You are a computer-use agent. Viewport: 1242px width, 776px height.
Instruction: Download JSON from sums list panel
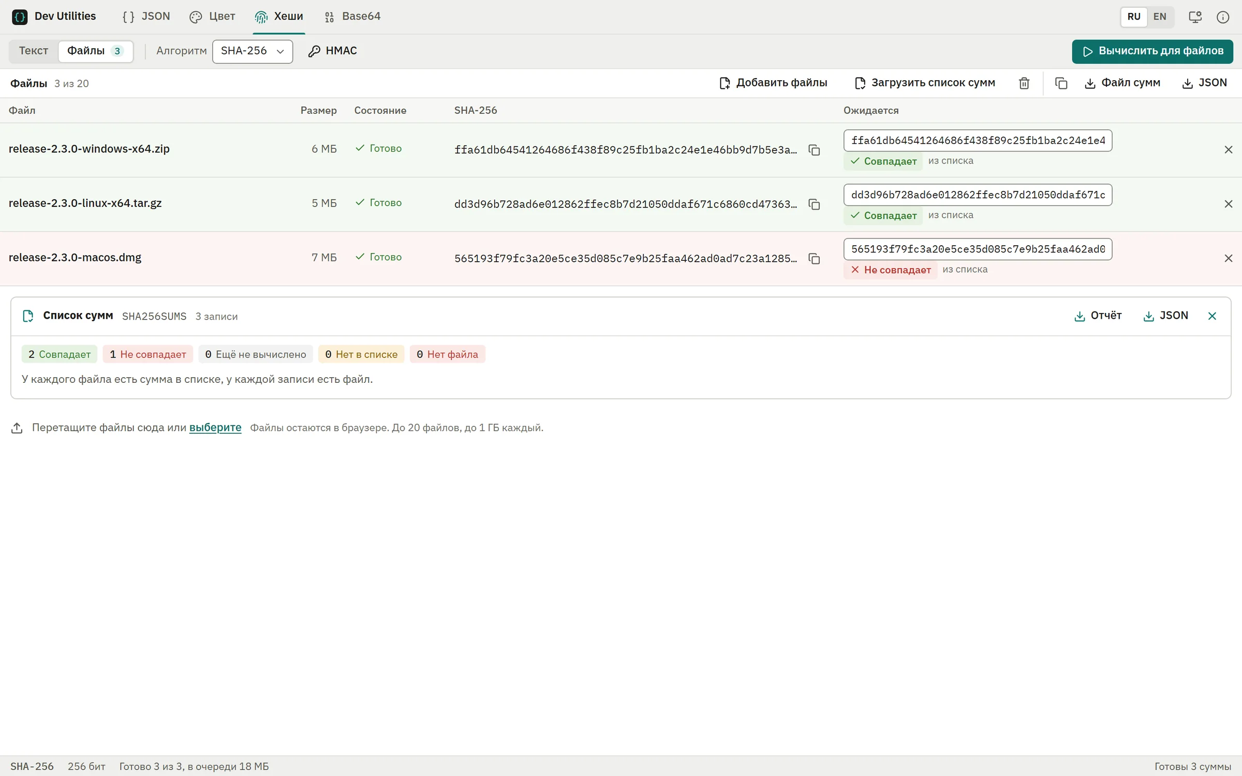pos(1165,316)
